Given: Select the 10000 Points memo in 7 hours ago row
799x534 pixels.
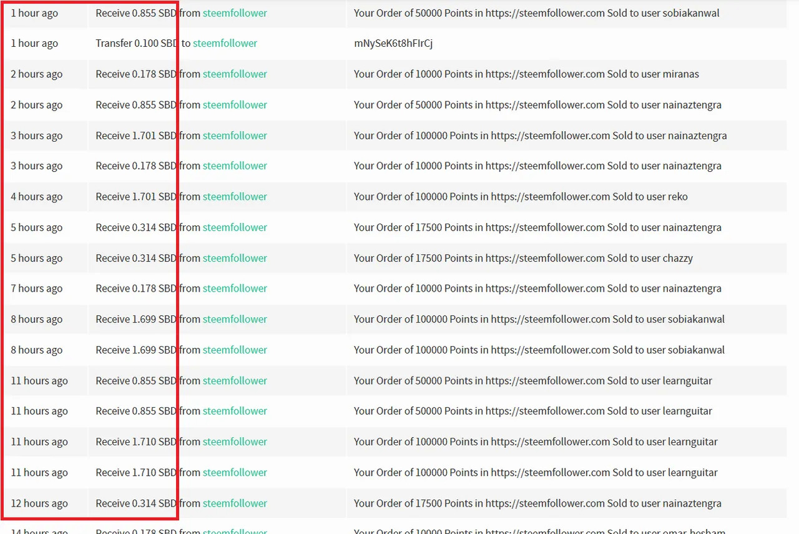Looking at the screenshot, I should (x=537, y=288).
